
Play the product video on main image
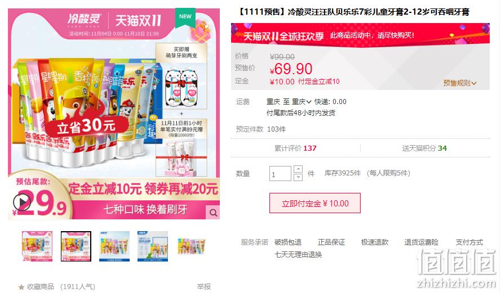point(22,202)
